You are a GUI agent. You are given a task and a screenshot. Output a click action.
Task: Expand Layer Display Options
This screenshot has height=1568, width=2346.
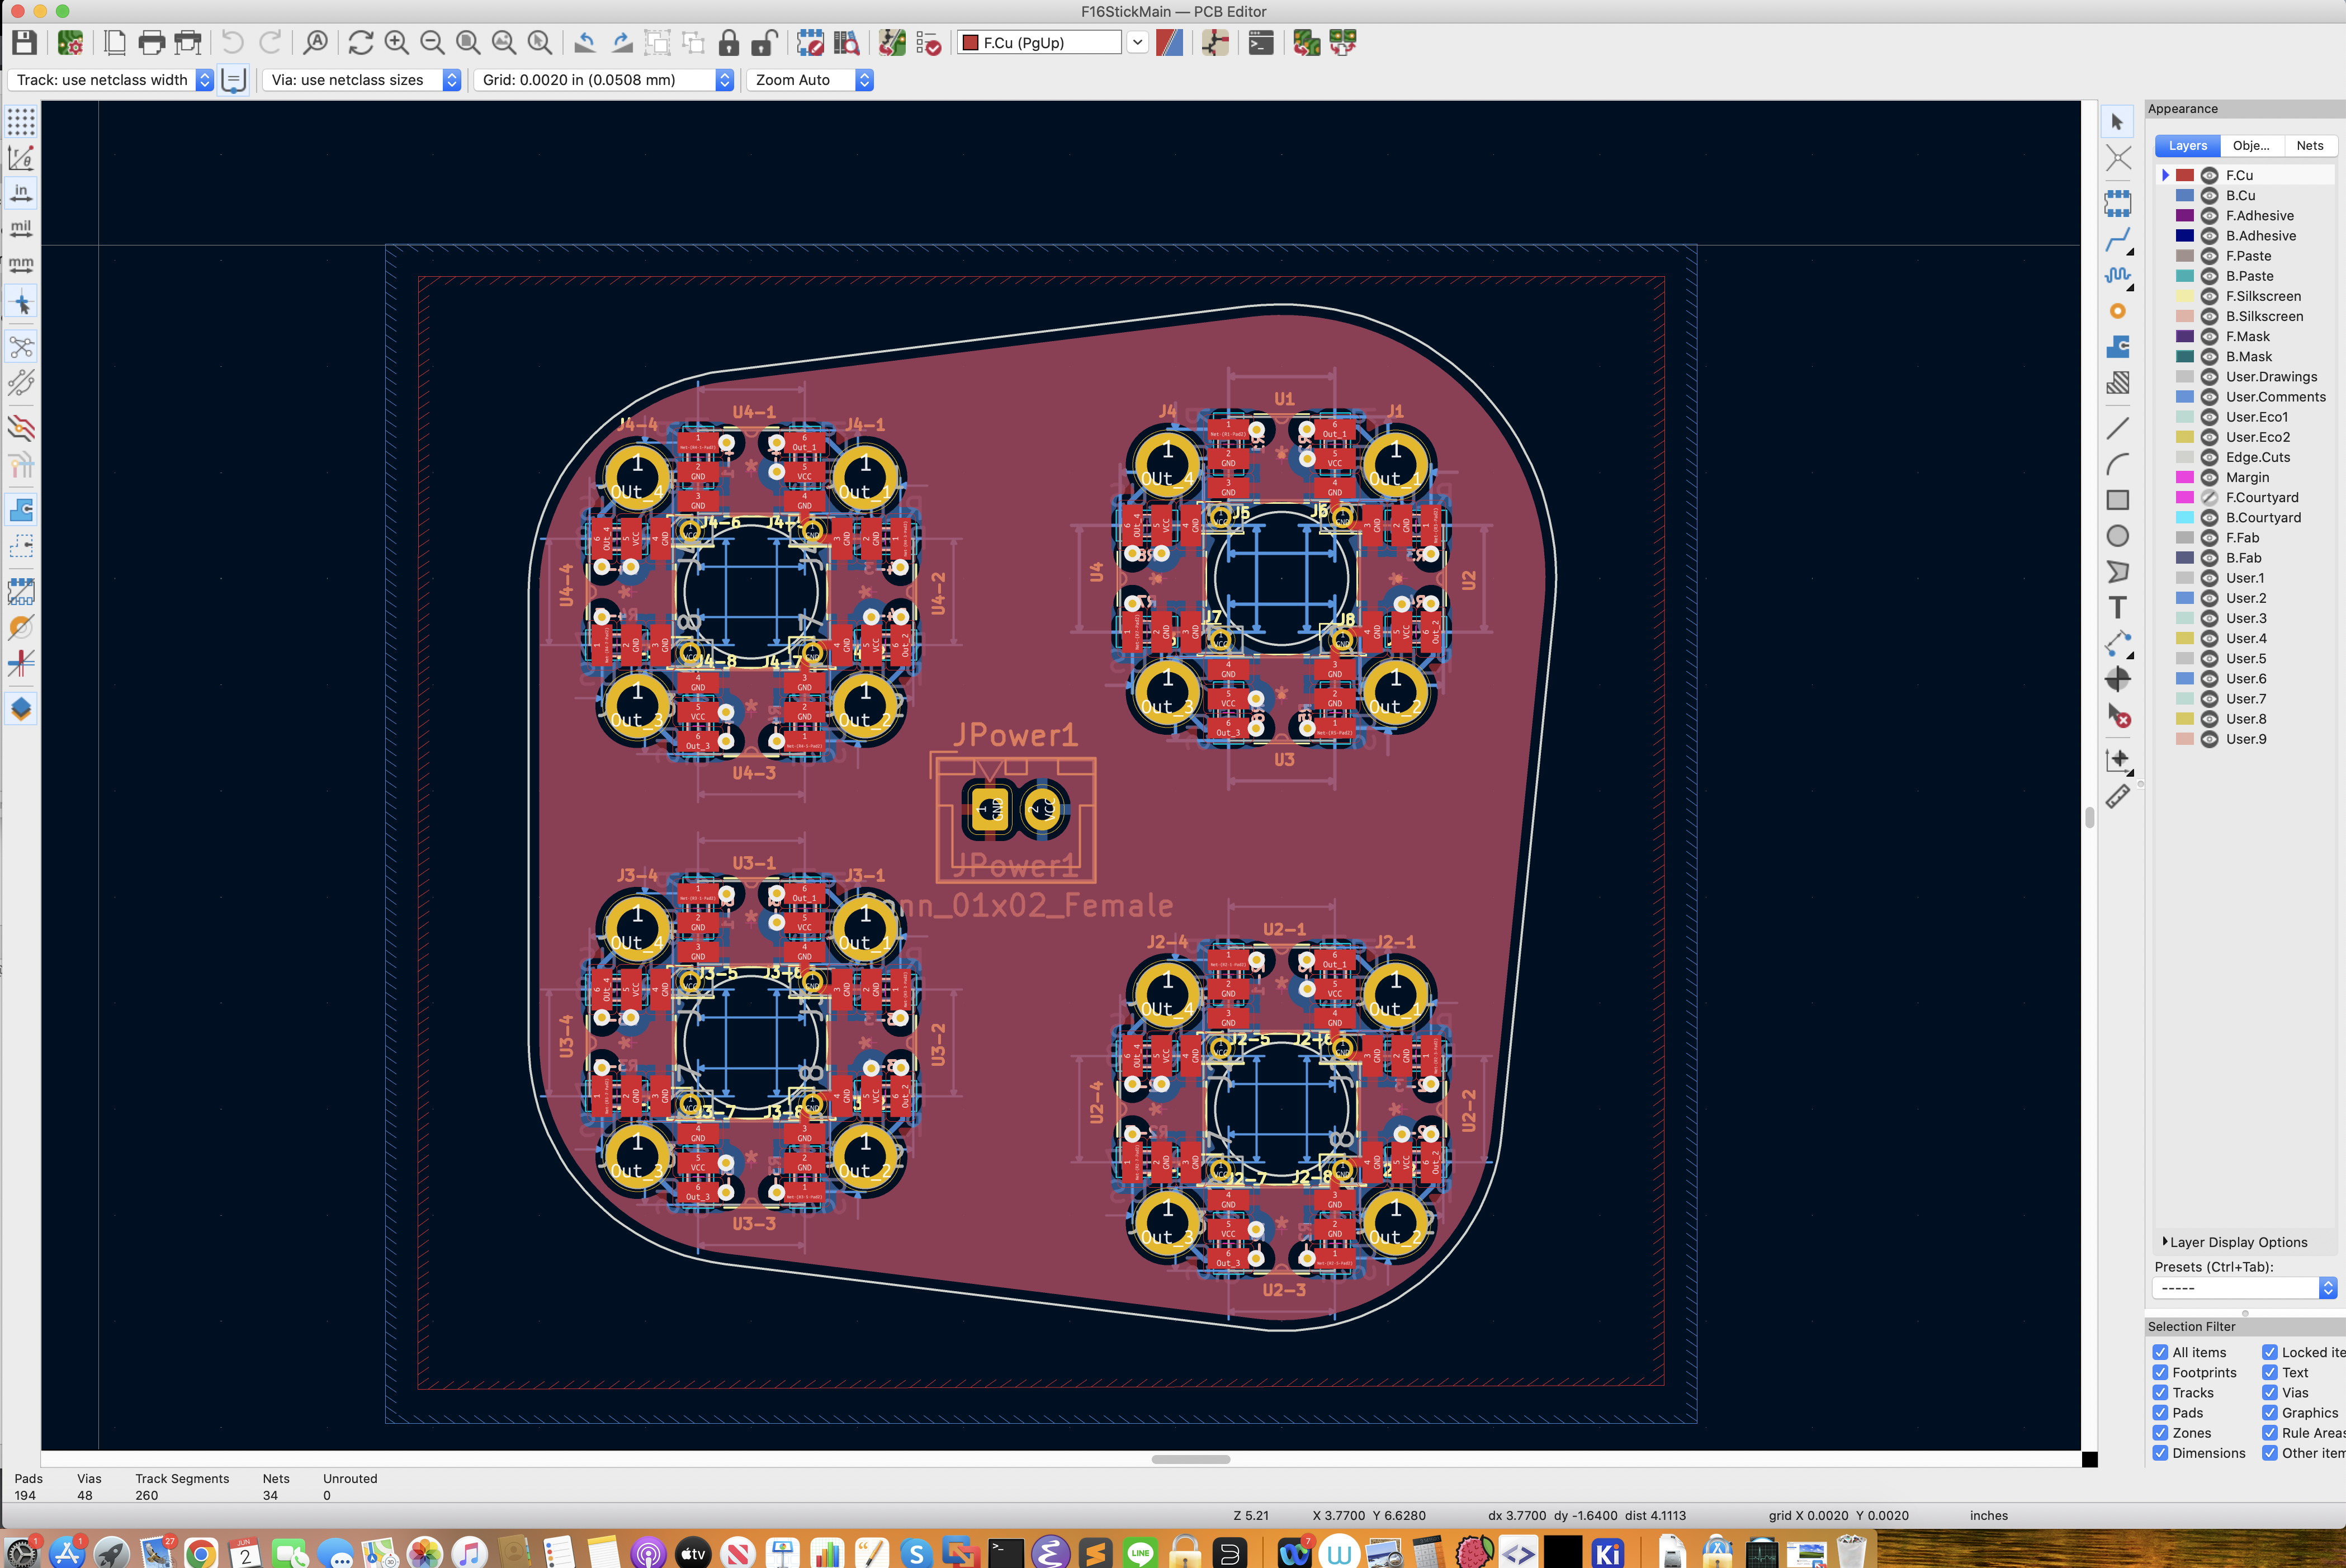coord(2235,1242)
